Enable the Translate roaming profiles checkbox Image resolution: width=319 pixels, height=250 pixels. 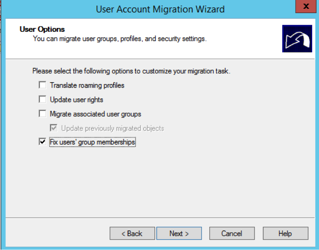(x=42, y=85)
